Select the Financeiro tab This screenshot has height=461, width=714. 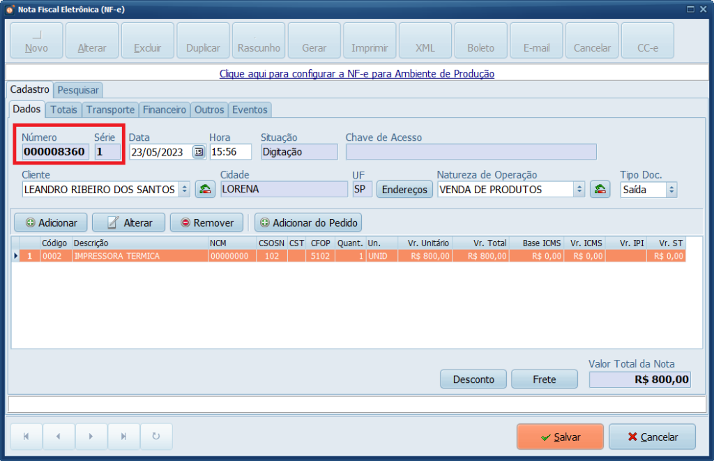point(165,109)
